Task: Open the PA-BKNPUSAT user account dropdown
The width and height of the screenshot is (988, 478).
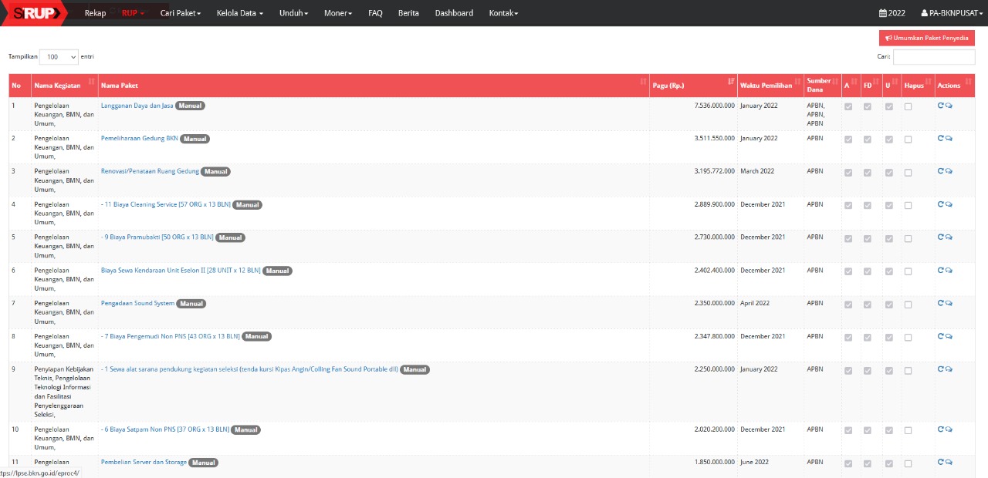Action: click(952, 13)
